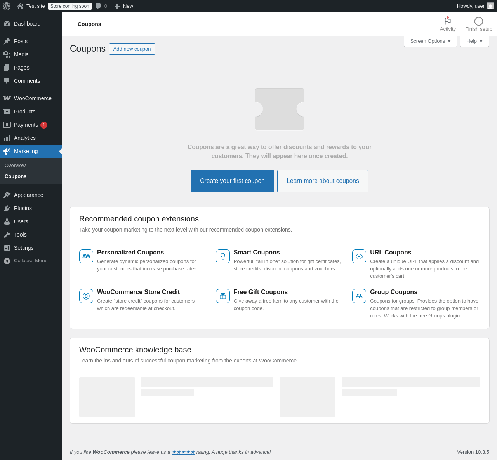Open the WooCommerce menu item
The image size is (497, 460).
pos(31,98)
